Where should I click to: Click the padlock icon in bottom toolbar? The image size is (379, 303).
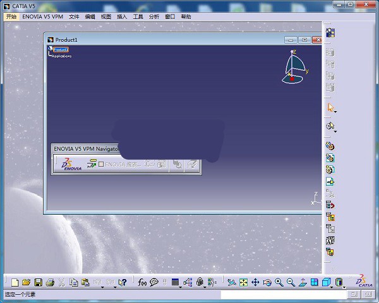click(x=200, y=282)
